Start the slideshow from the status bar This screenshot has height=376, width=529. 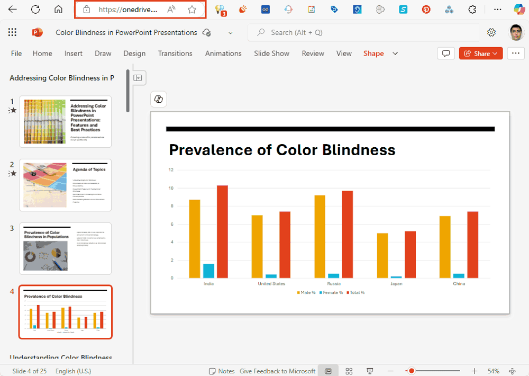tap(370, 371)
